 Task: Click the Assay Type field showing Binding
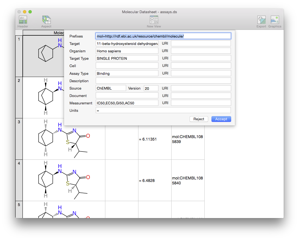click(127, 73)
